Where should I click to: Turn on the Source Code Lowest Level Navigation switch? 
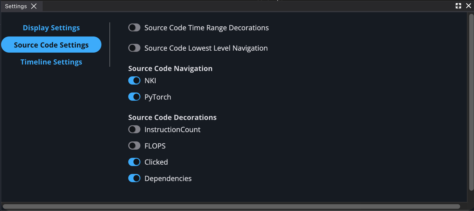point(134,48)
